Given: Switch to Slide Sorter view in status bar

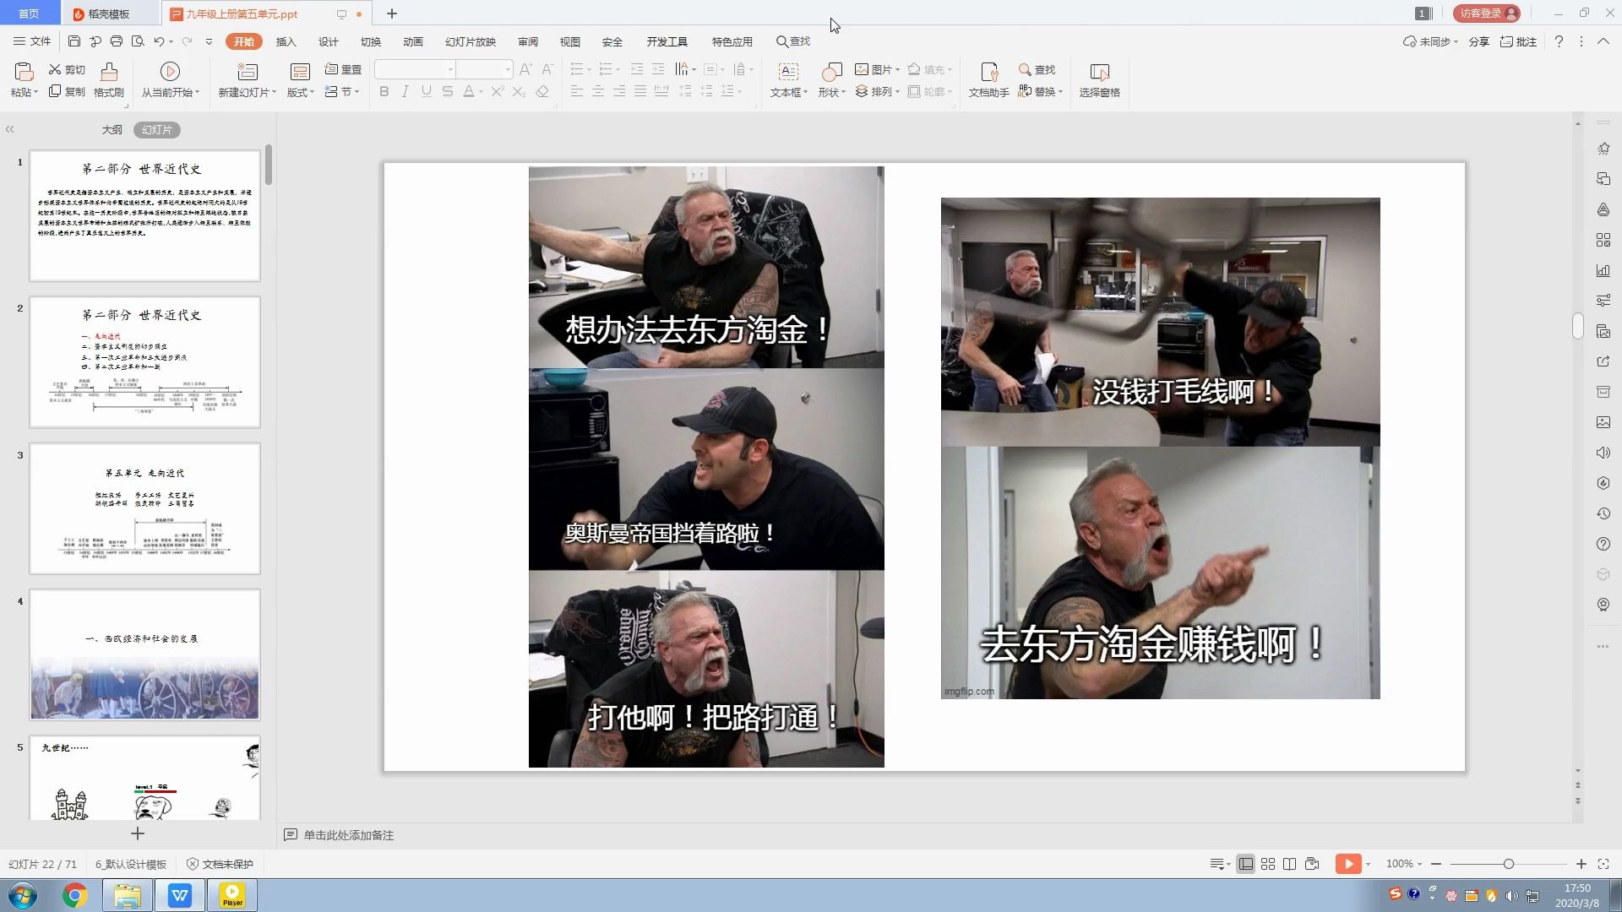Looking at the screenshot, I should pyautogui.click(x=1268, y=864).
